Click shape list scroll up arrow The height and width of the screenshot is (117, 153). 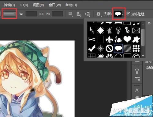tap(143, 24)
